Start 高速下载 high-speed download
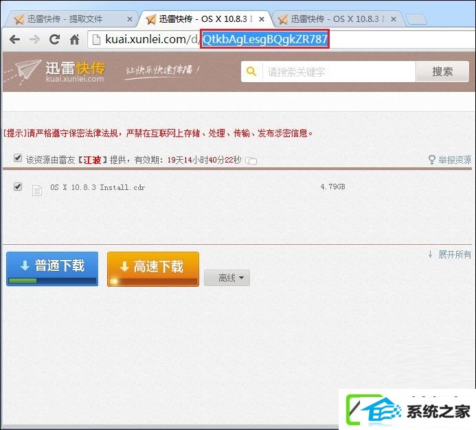 pos(153,269)
